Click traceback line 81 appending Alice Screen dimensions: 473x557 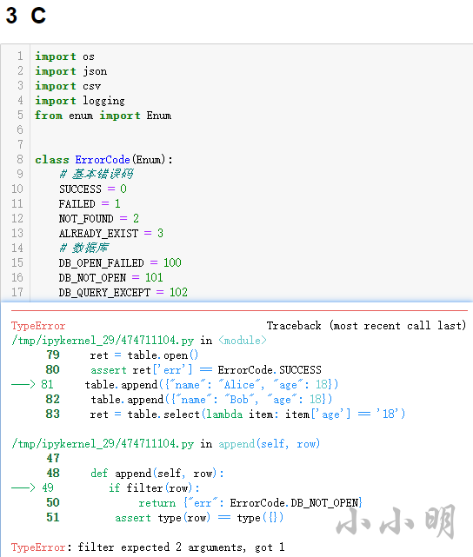pos(175,384)
